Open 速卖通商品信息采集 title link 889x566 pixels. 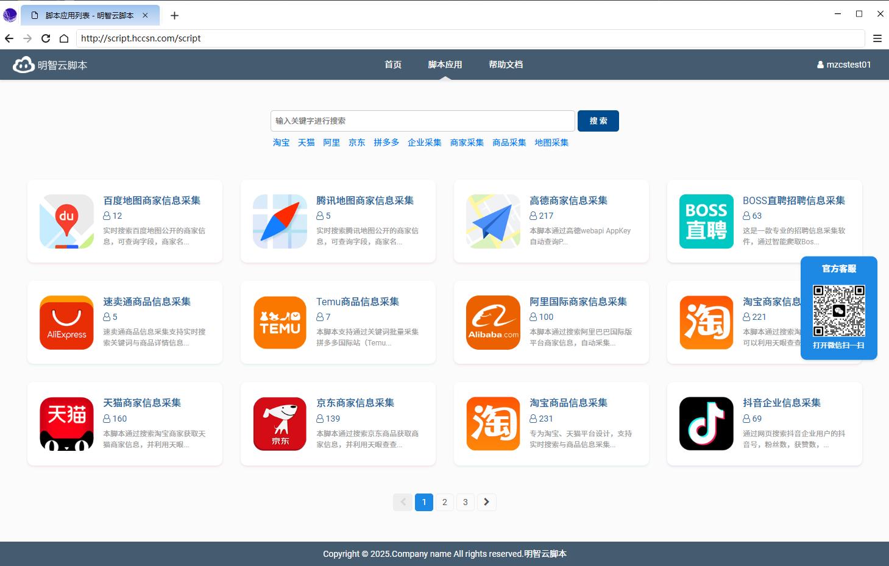(x=147, y=302)
